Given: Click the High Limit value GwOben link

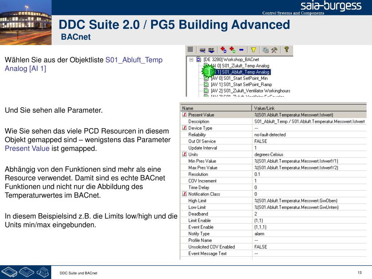Looking at the screenshot, I should click(x=296, y=201).
